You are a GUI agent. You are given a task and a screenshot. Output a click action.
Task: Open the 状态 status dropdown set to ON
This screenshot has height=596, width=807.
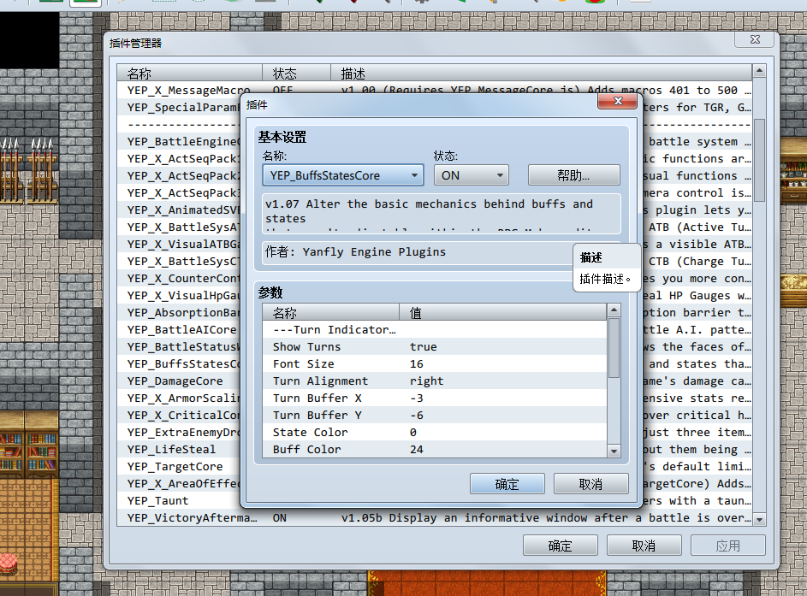(471, 175)
